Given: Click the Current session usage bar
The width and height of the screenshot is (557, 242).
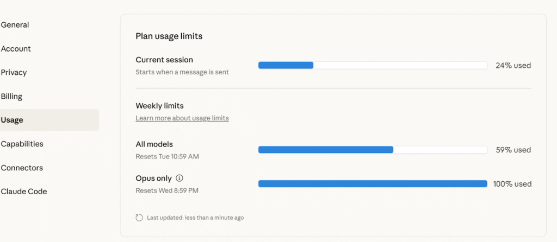Looking at the screenshot, I should pyautogui.click(x=373, y=66).
